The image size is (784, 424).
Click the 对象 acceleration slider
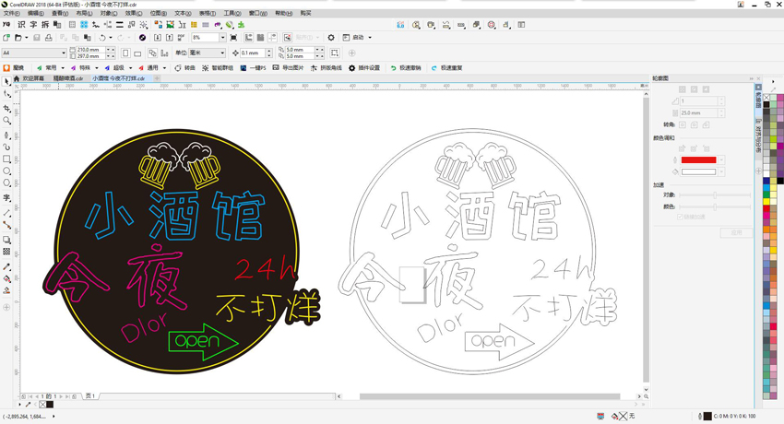pyautogui.click(x=715, y=195)
